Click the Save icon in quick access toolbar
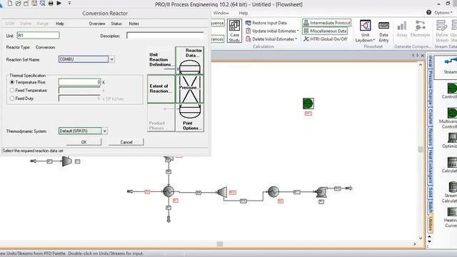Image resolution: width=457 pixels, height=257 pixels. click(x=34, y=3)
